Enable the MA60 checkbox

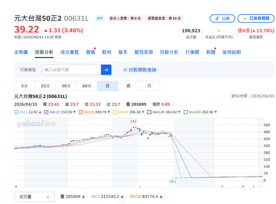(x=115, y=112)
